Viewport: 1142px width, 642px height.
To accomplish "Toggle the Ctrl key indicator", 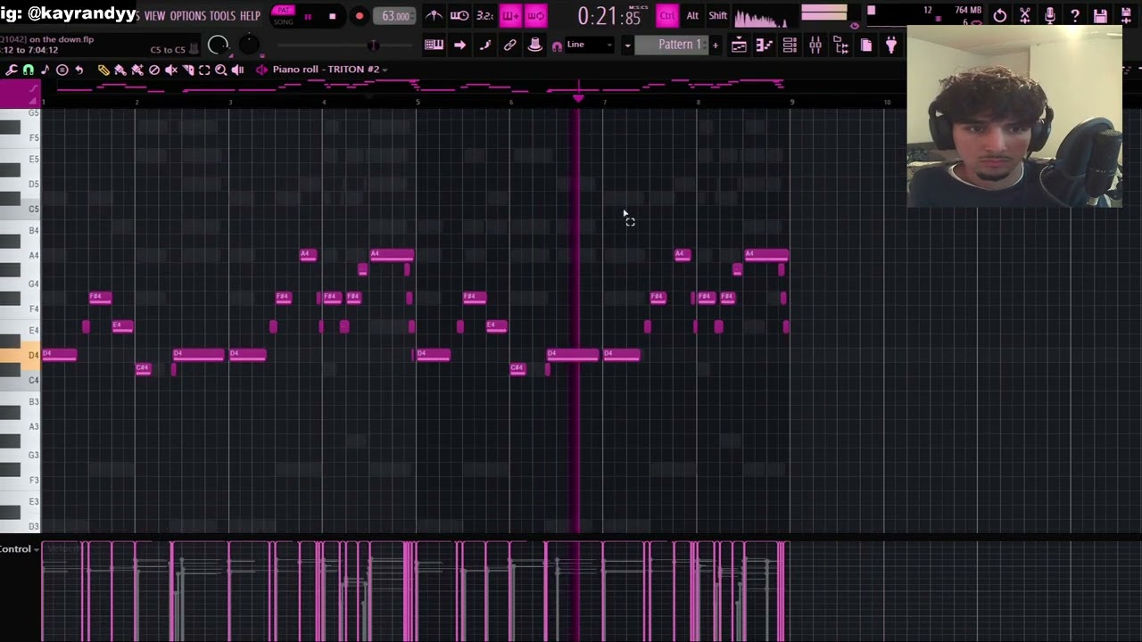I will point(667,16).
